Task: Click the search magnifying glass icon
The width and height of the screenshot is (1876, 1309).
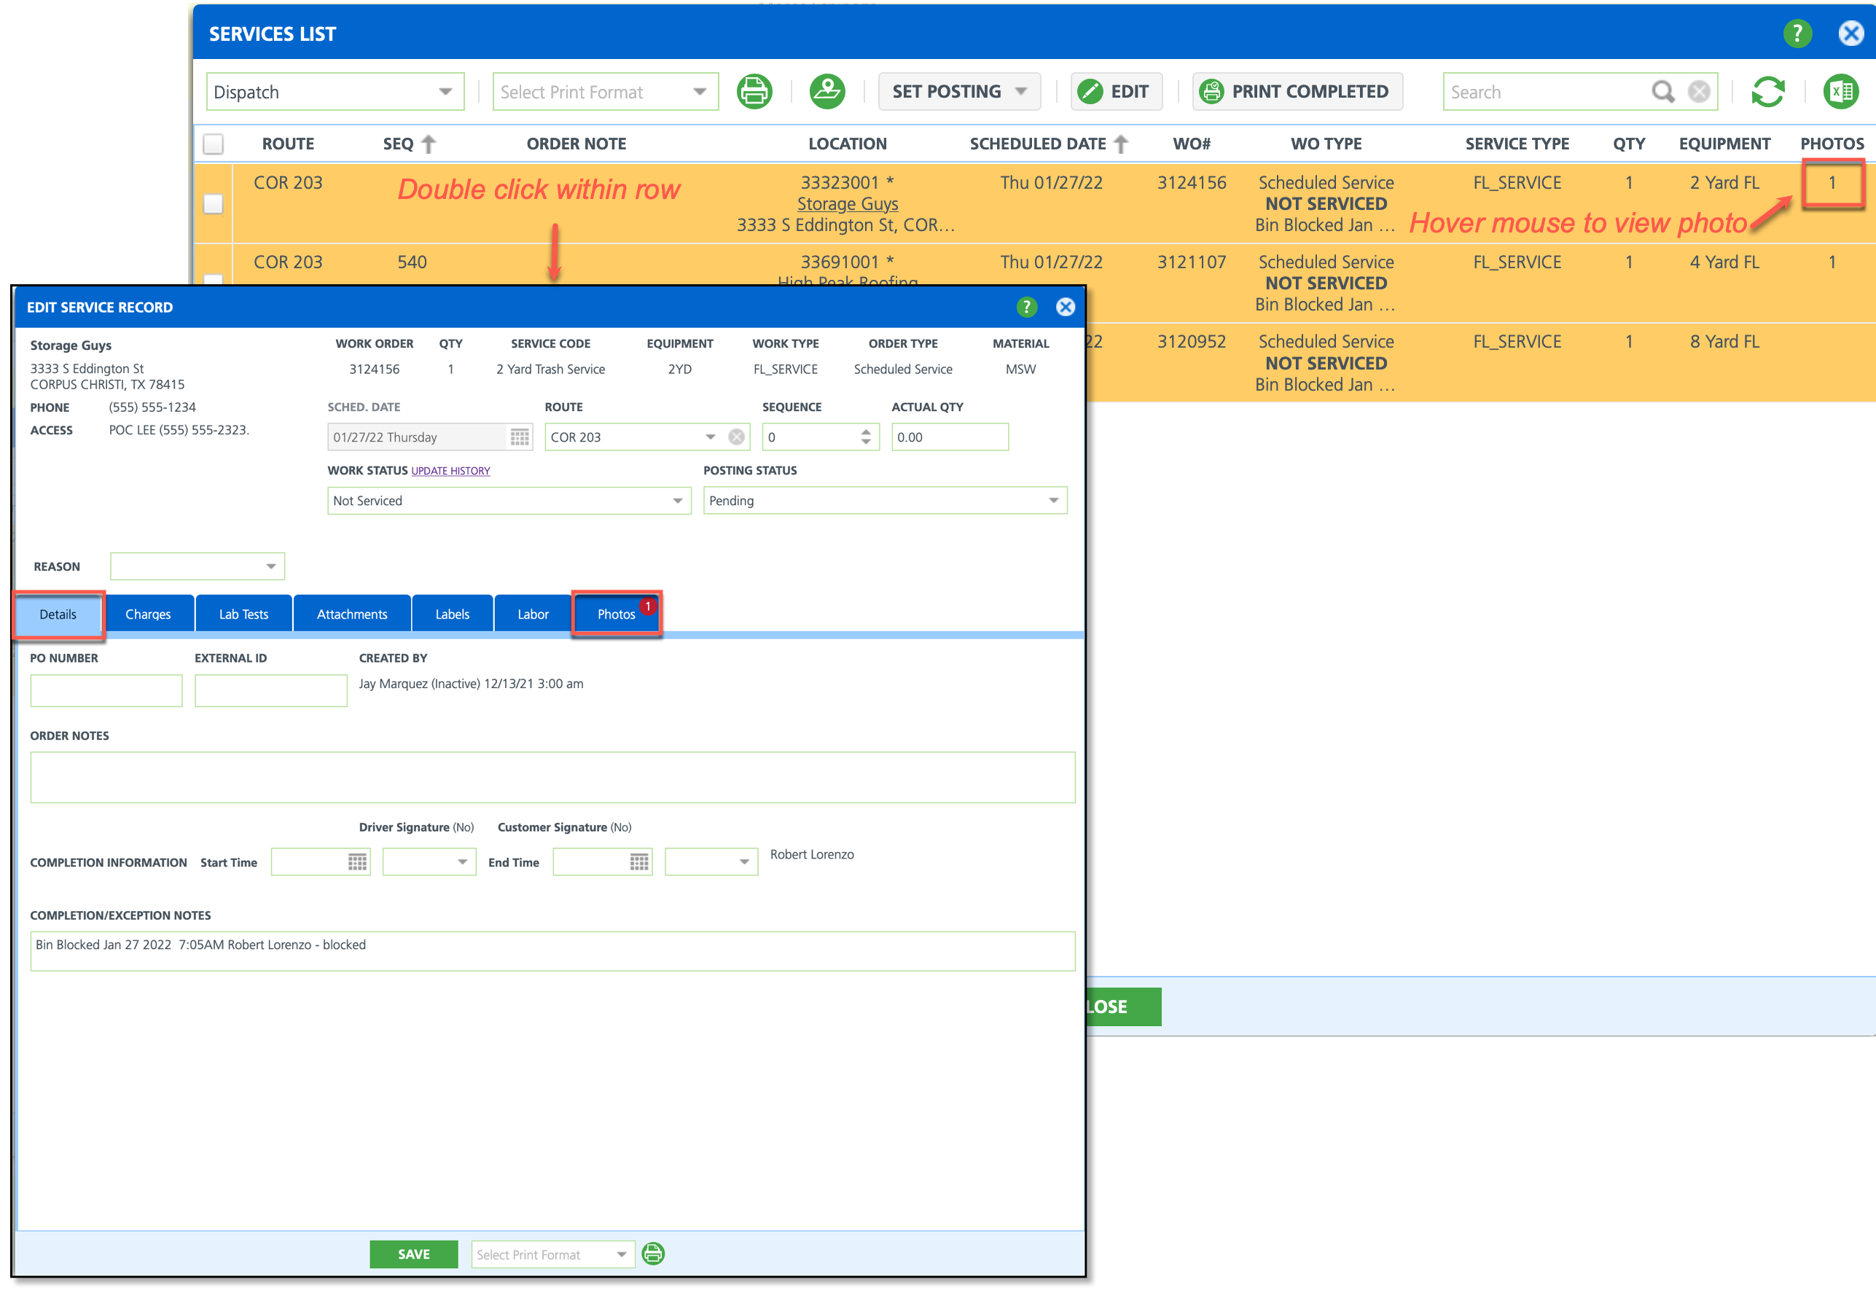Action: pos(1662,92)
